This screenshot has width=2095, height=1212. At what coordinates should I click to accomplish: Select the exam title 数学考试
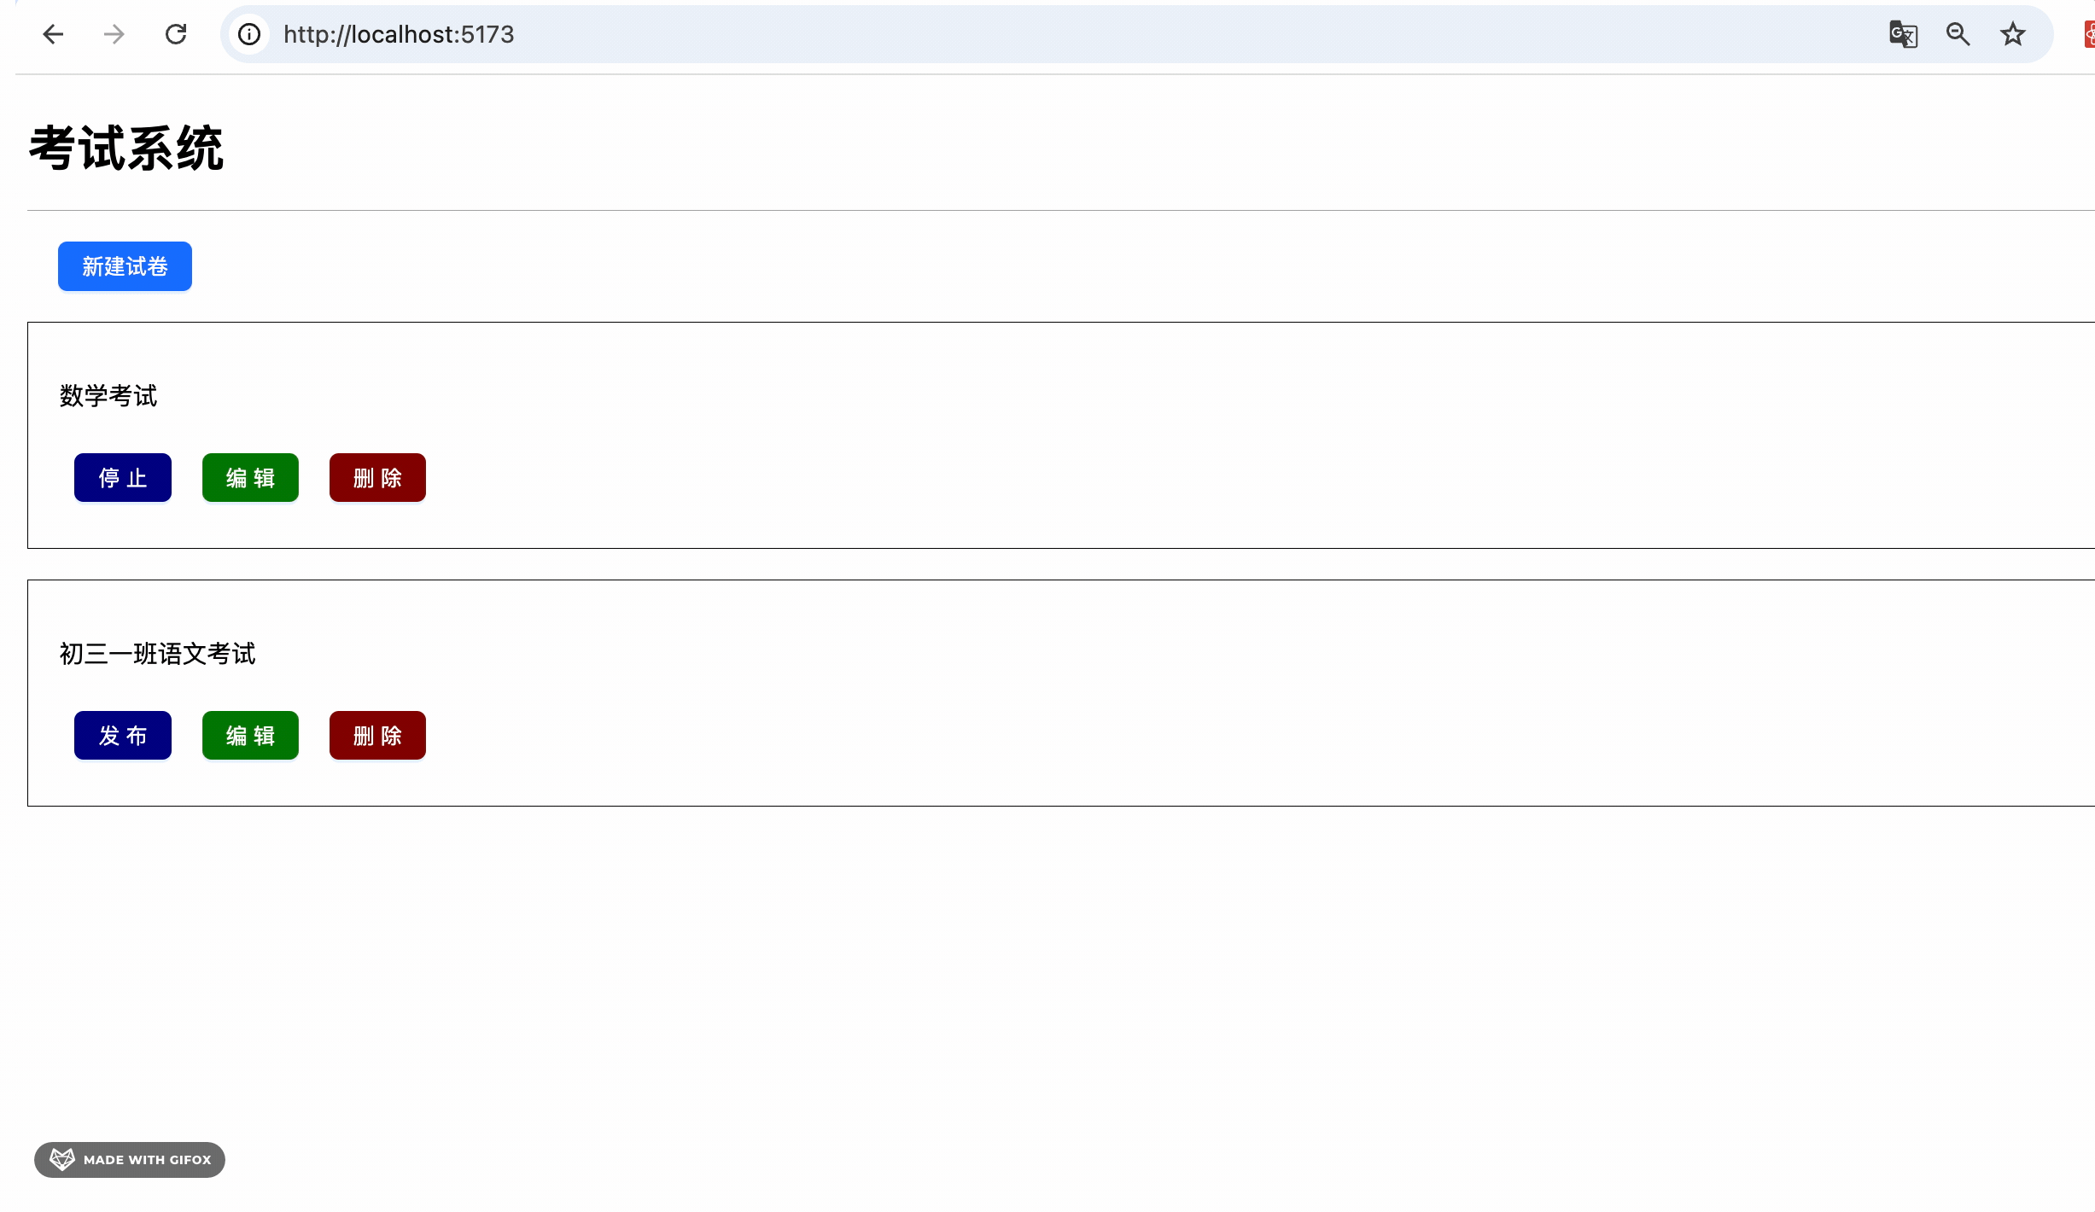tap(108, 395)
